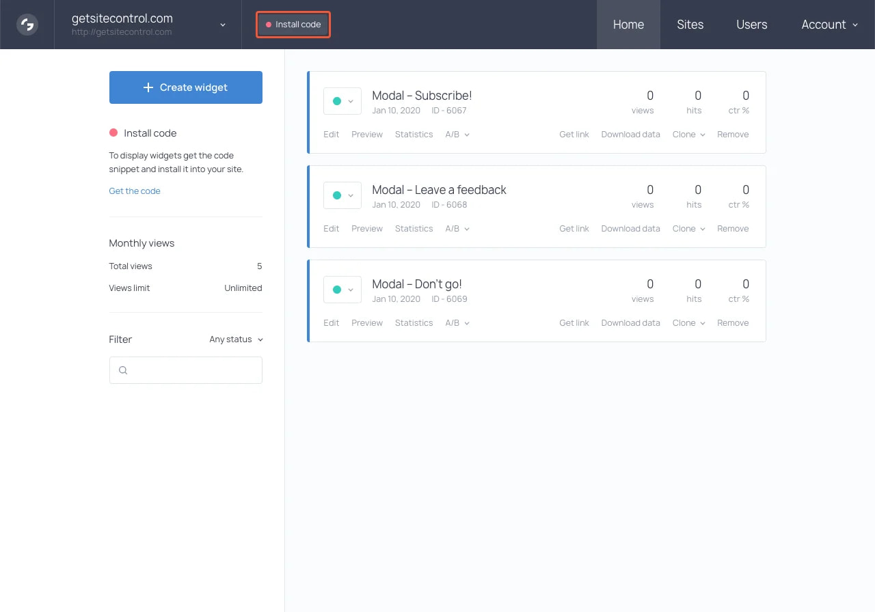Remove the Modal – Subscribe! widget
The image size is (875, 612).
point(733,135)
